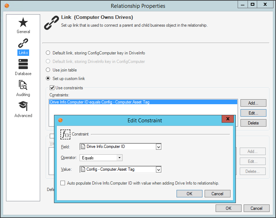
Task: Click Auditing label in sidebar
Action: (23, 95)
